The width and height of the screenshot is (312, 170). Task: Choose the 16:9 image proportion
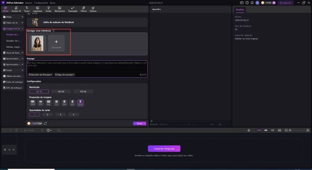[32, 102]
